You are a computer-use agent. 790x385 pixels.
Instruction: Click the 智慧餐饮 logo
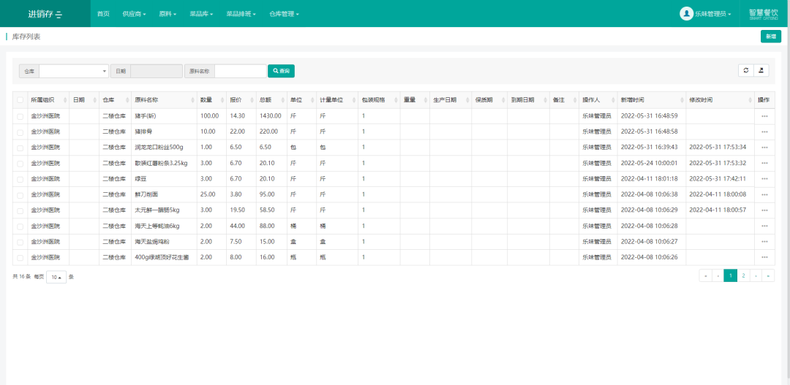coord(763,14)
